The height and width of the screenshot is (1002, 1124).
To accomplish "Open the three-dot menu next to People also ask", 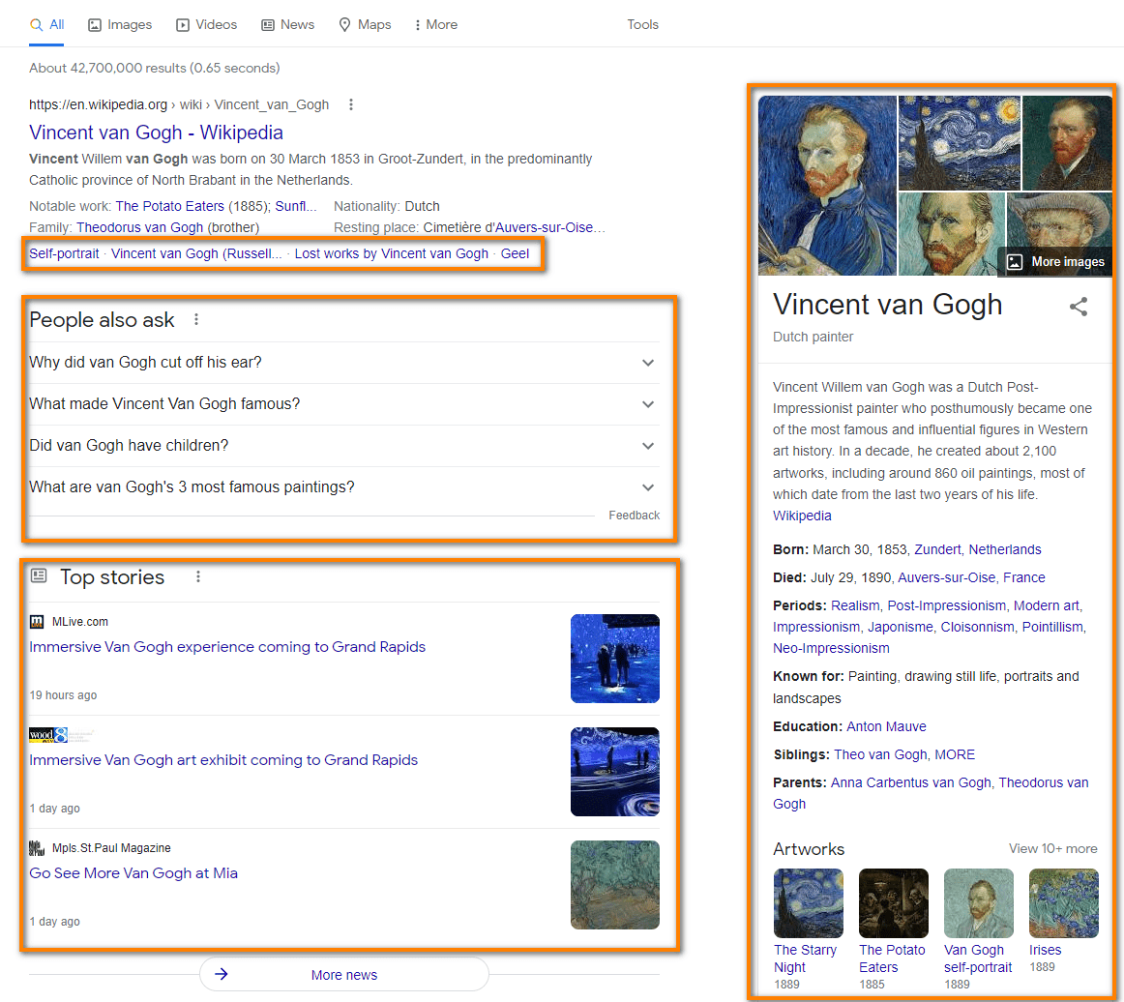I will click(196, 319).
